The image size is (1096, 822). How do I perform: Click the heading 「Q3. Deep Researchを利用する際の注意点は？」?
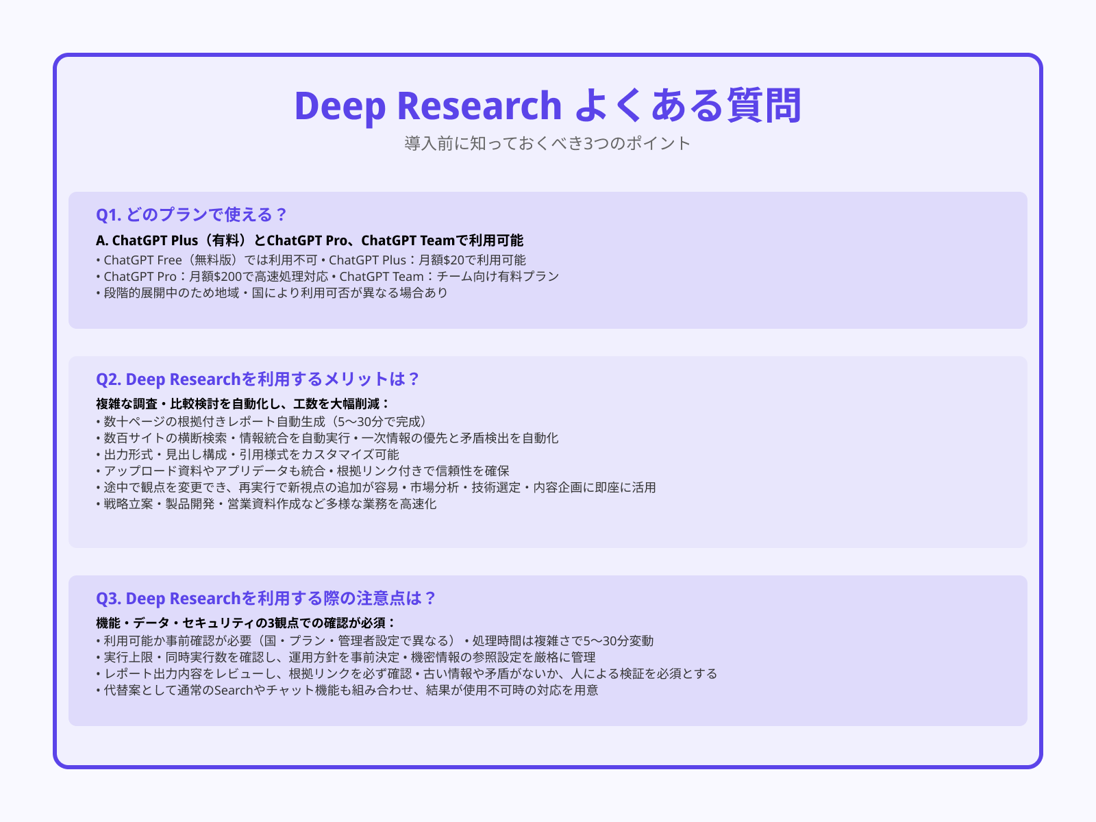click(265, 598)
